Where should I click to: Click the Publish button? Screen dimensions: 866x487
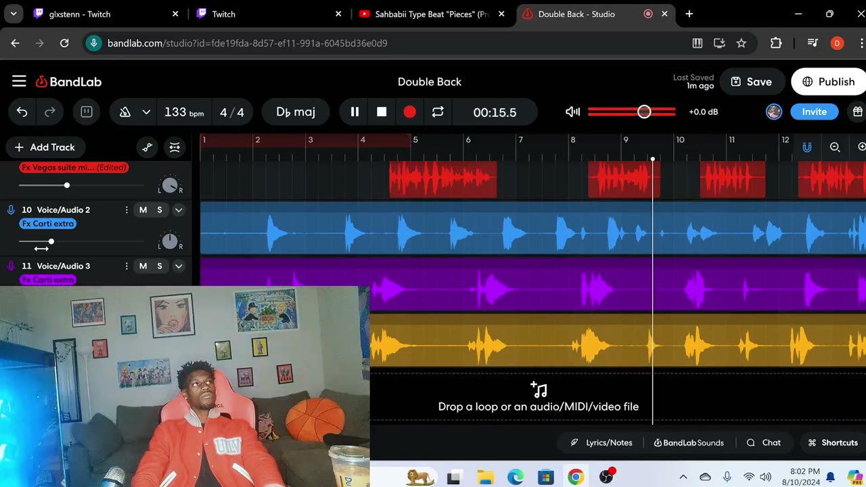pos(829,82)
